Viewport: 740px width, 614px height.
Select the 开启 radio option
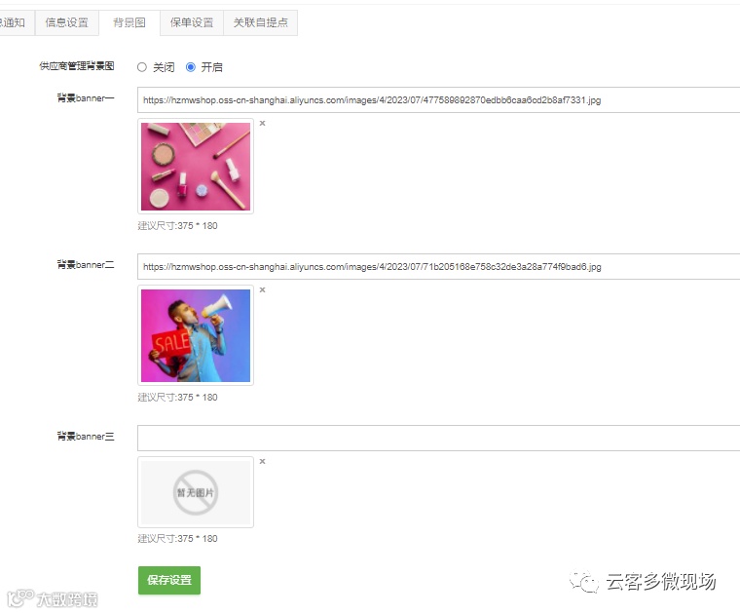pos(190,67)
